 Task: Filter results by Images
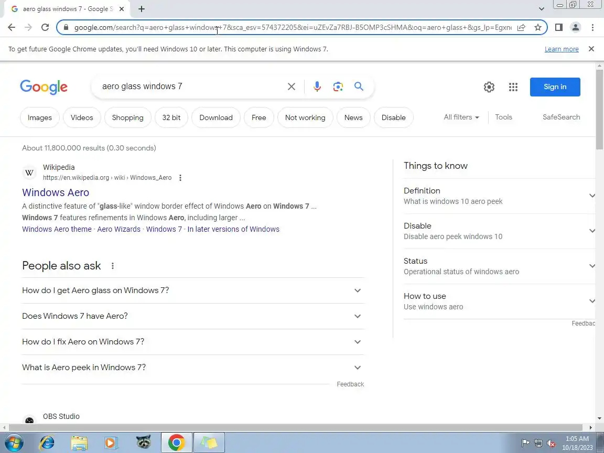pos(40,117)
